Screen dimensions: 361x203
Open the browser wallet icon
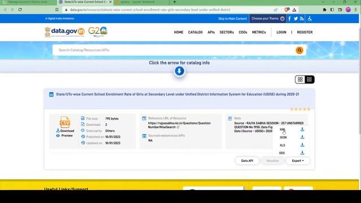pyautogui.click(x=340, y=10)
